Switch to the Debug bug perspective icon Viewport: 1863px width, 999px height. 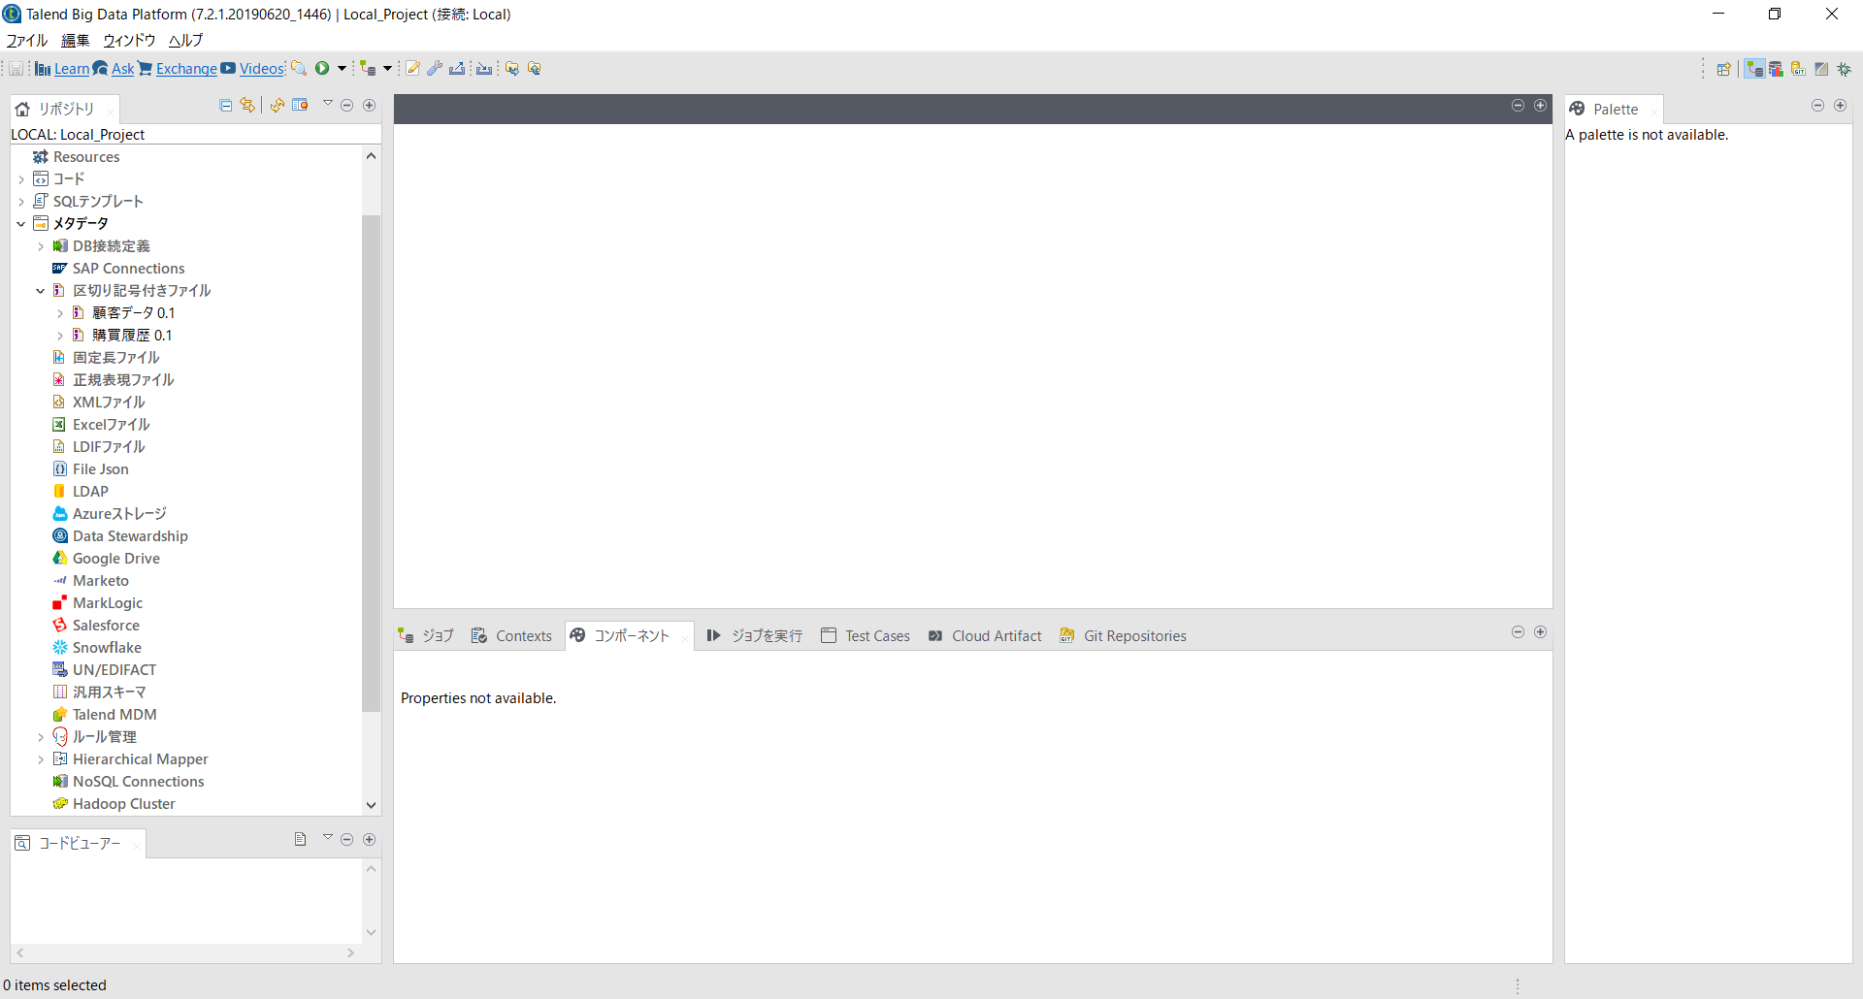[x=1845, y=69]
